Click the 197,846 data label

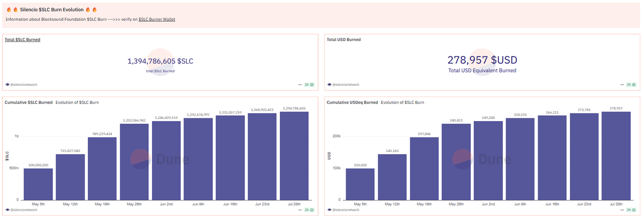tap(424, 134)
